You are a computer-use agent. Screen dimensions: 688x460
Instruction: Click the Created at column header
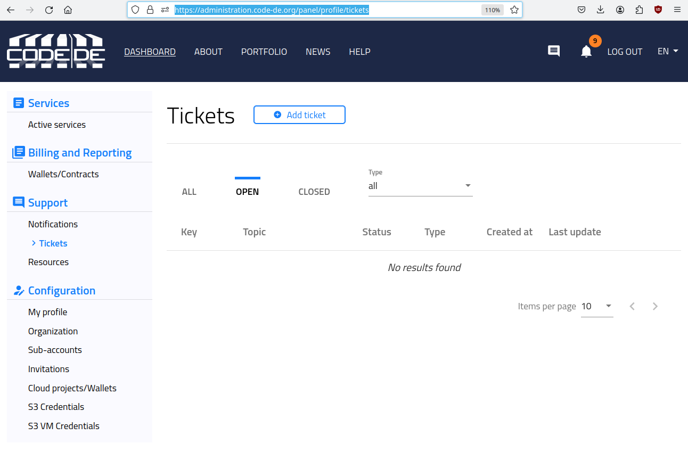pos(510,232)
